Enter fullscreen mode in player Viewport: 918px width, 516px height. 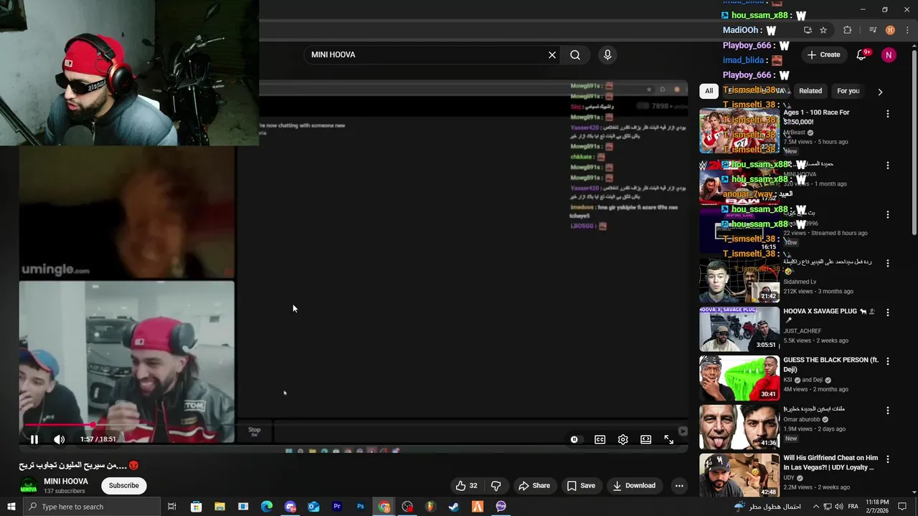[x=668, y=439]
